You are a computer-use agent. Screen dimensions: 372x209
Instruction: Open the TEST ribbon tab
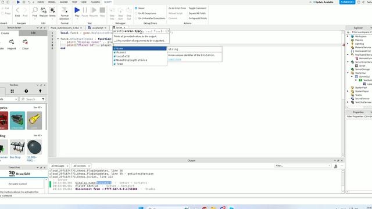(x=74, y=2)
